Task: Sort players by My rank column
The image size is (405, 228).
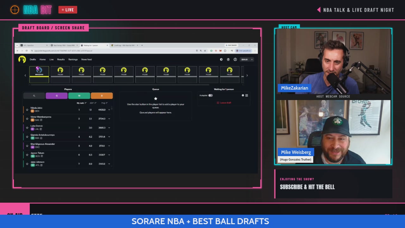Action: tap(81, 103)
